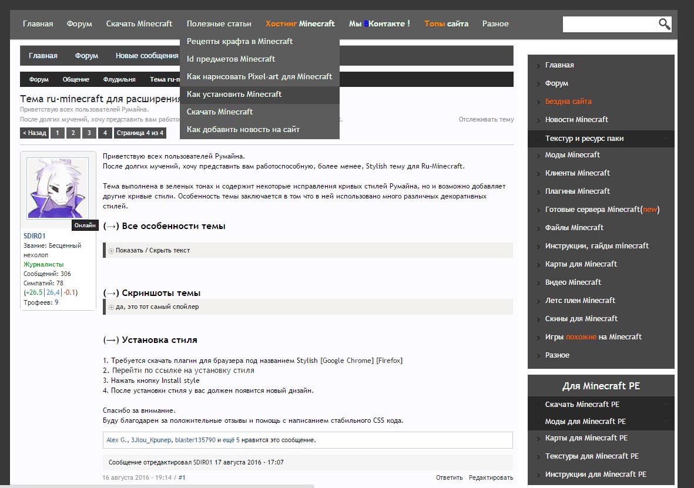Open 'Текстуры для Minecraft PE' sidebar link

[592, 456]
